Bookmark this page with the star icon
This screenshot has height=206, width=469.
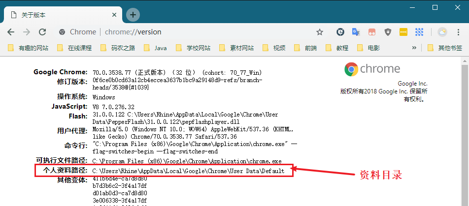tap(320, 32)
